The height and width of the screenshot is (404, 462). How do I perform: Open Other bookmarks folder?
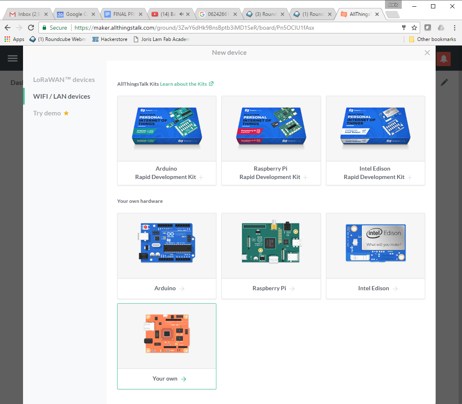433,39
